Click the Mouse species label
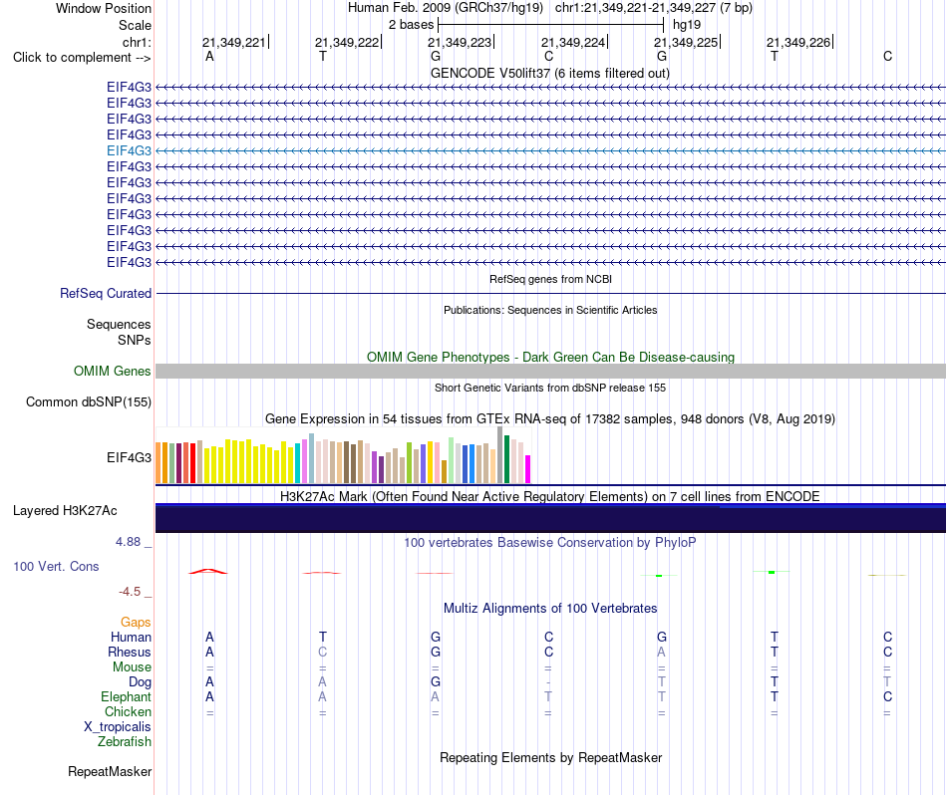This screenshot has width=947, height=795. (x=132, y=667)
